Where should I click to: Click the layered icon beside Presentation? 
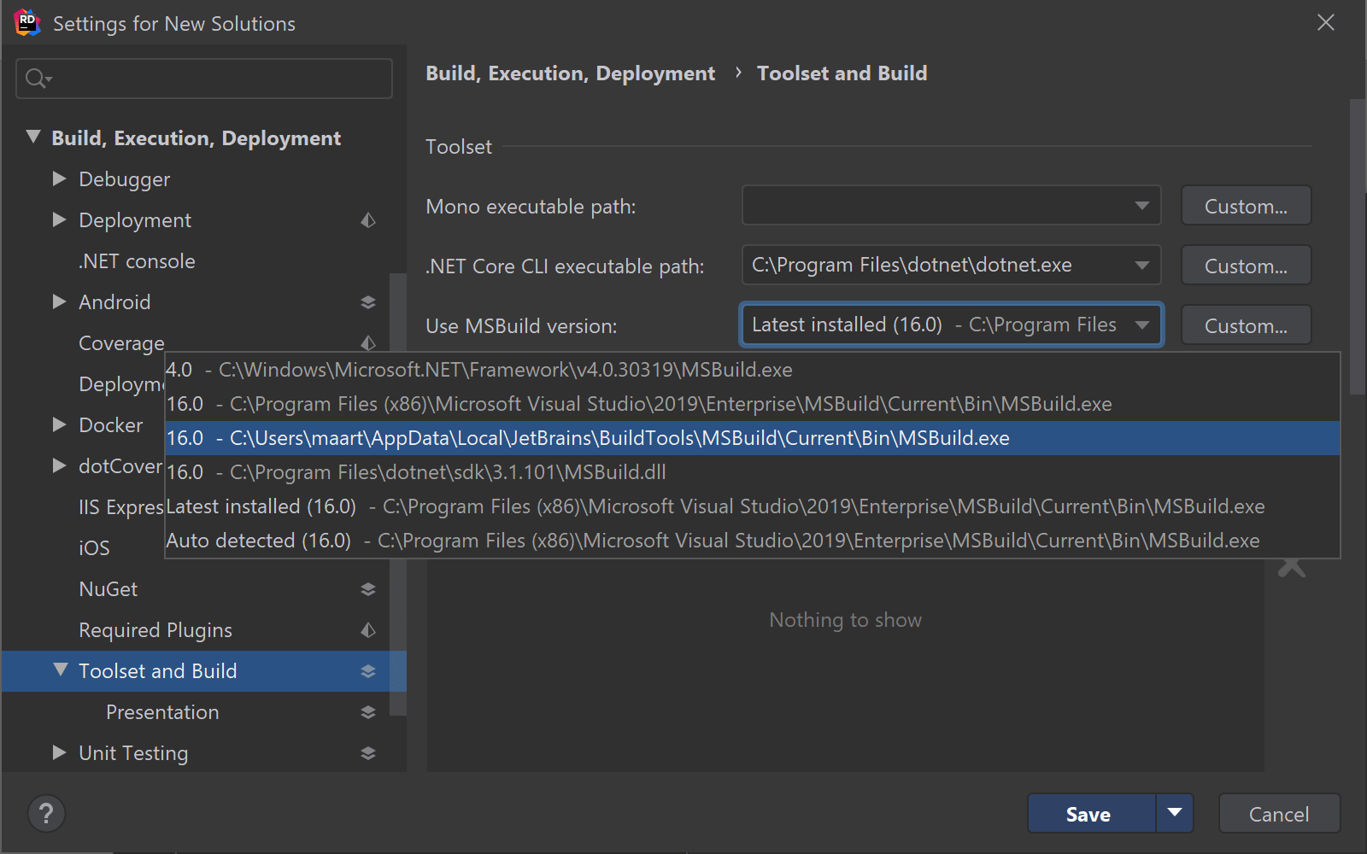click(x=368, y=712)
